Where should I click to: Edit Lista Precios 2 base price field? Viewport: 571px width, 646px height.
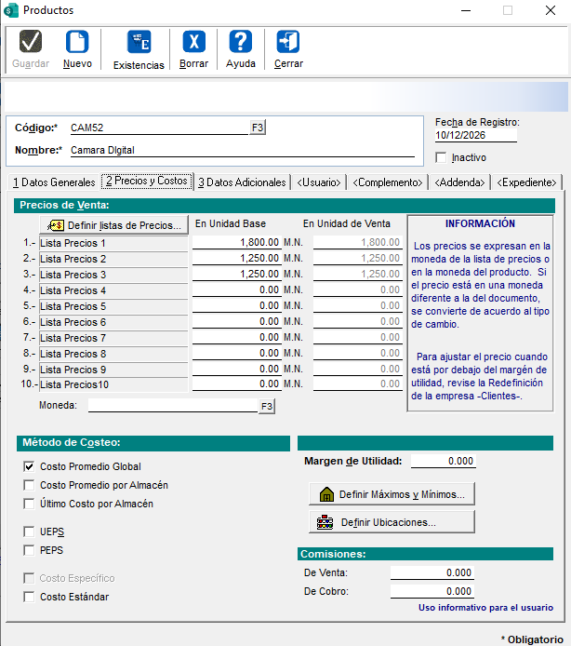click(237, 259)
